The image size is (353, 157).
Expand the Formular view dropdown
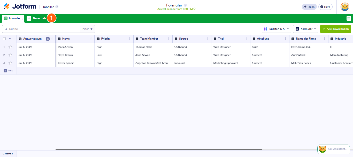pyautogui.click(x=305, y=29)
